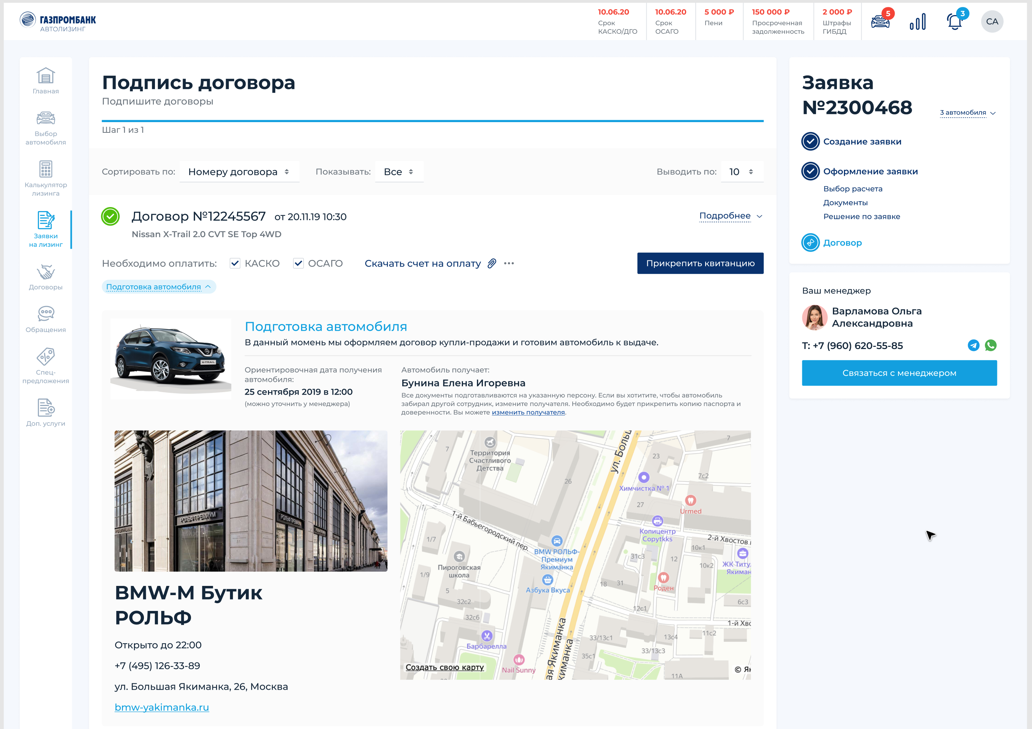
Task: Open the bell notifications icon
Action: click(954, 22)
